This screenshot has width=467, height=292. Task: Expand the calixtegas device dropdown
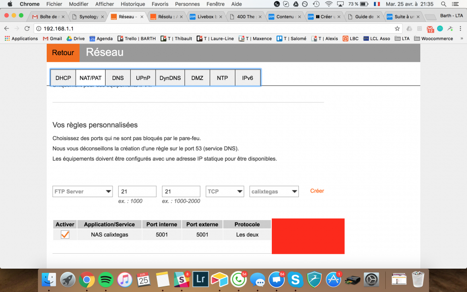(274, 191)
